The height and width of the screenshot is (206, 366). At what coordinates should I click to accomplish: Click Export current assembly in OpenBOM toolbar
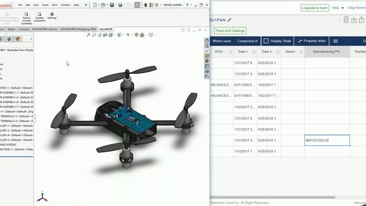tap(26, 18)
